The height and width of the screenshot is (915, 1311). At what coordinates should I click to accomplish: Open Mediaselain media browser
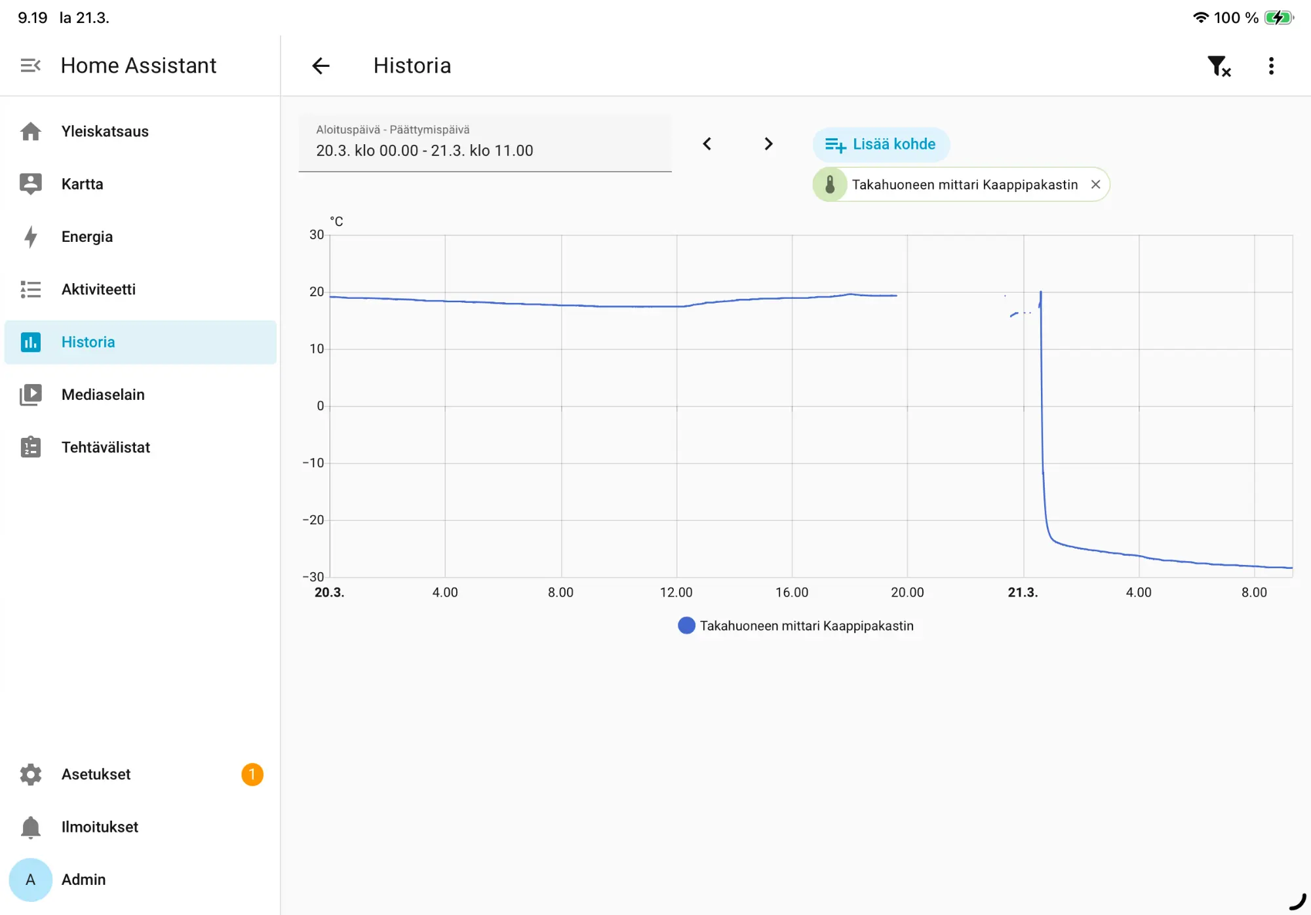coord(140,395)
